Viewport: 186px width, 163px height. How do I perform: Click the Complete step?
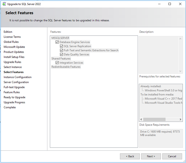click(10, 107)
